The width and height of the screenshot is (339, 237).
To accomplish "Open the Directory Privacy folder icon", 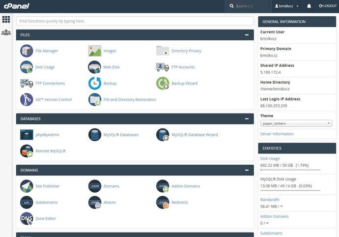I will coord(163,51).
